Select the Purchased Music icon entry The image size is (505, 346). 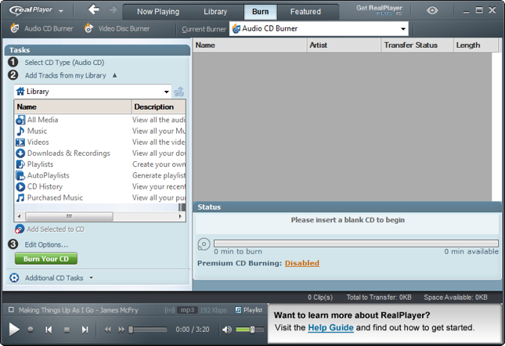[x=20, y=197]
